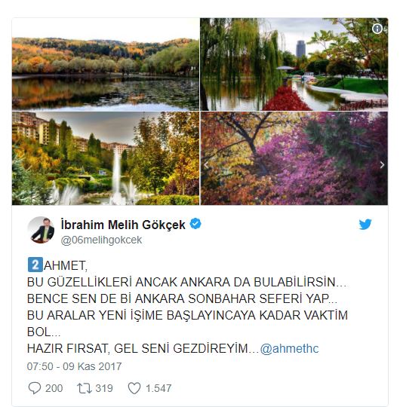Go to previous photo with left chevron
400x407 pixels.
(x=206, y=165)
